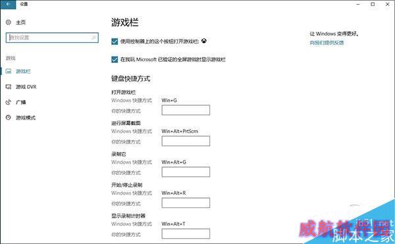The image size is (395, 244).
Task: Click the 进行屏幕截图 shortcut label
Action: point(126,123)
